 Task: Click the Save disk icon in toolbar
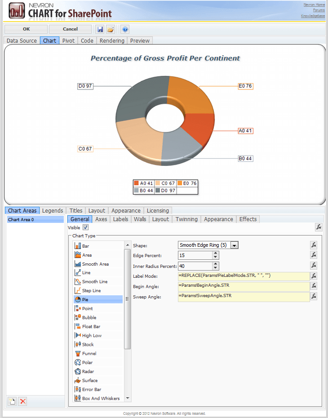tap(100, 29)
